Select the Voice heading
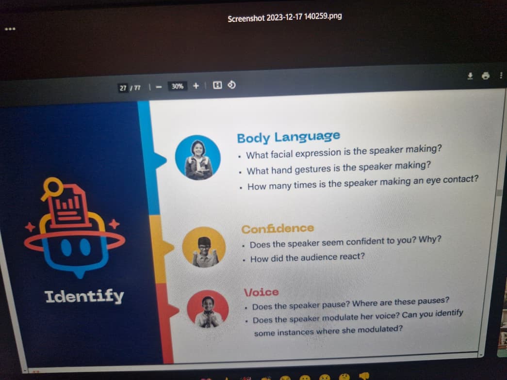The height and width of the screenshot is (380, 507). (261, 292)
